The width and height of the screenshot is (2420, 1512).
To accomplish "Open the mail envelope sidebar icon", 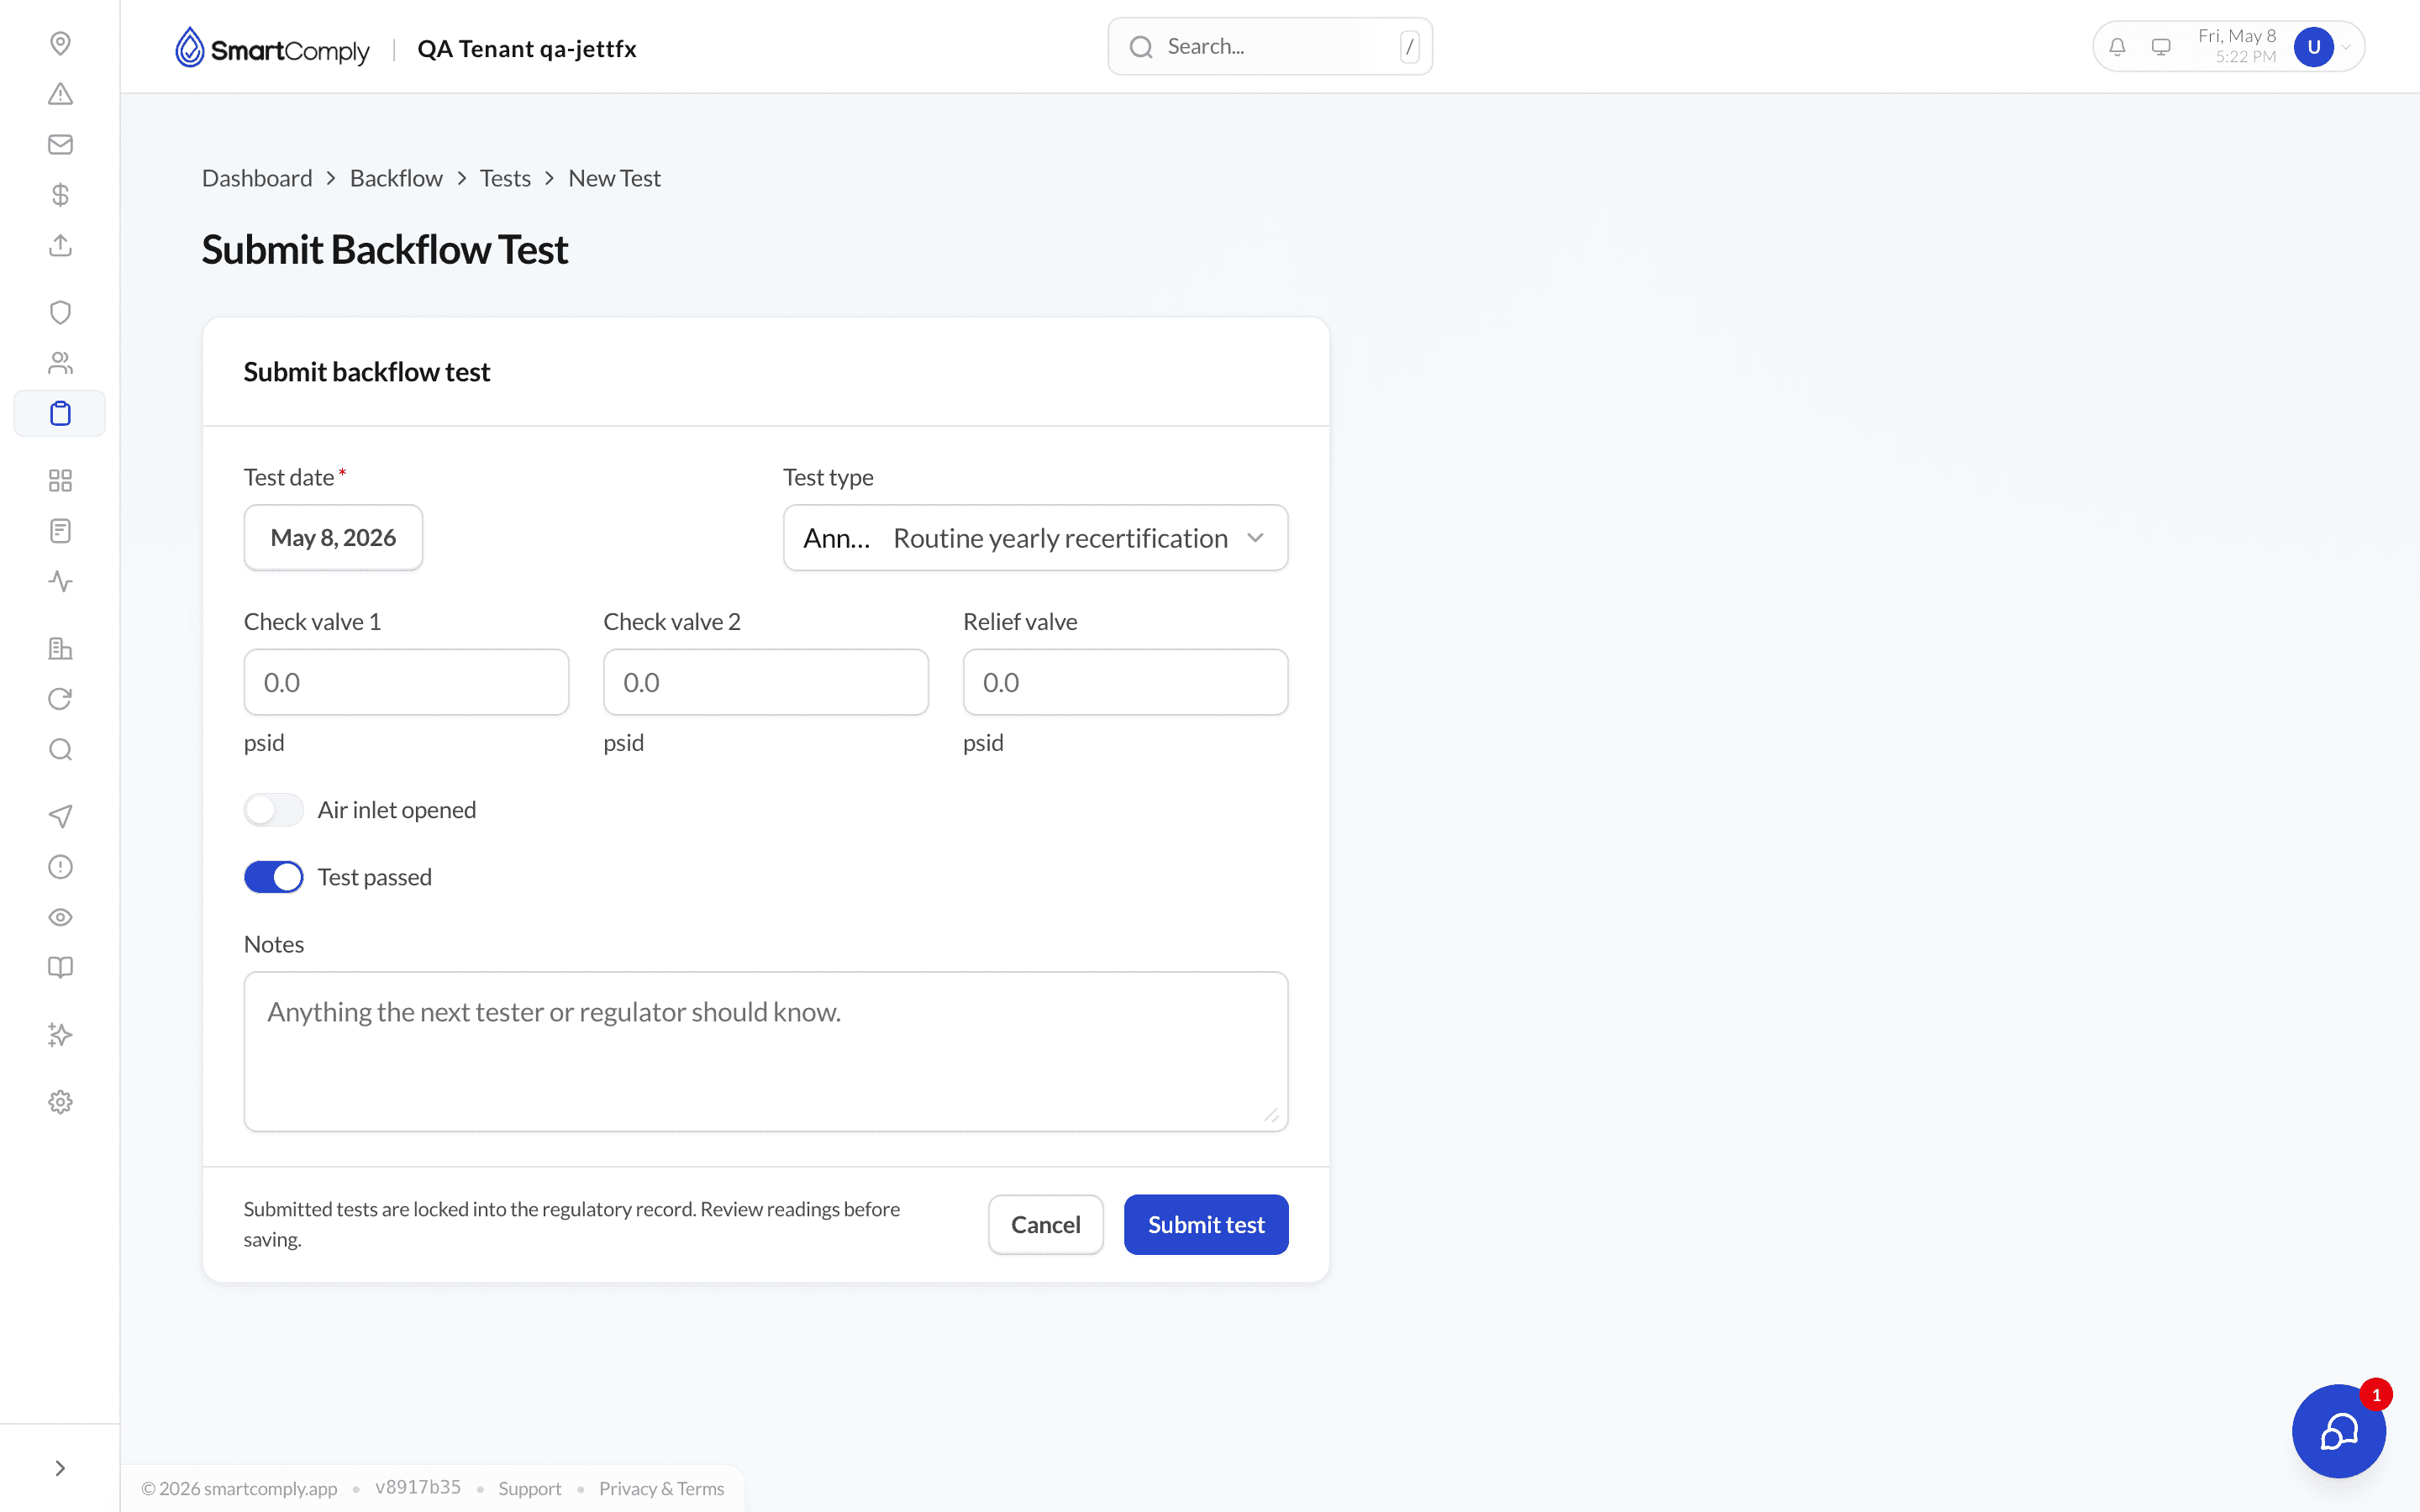I will tap(60, 144).
